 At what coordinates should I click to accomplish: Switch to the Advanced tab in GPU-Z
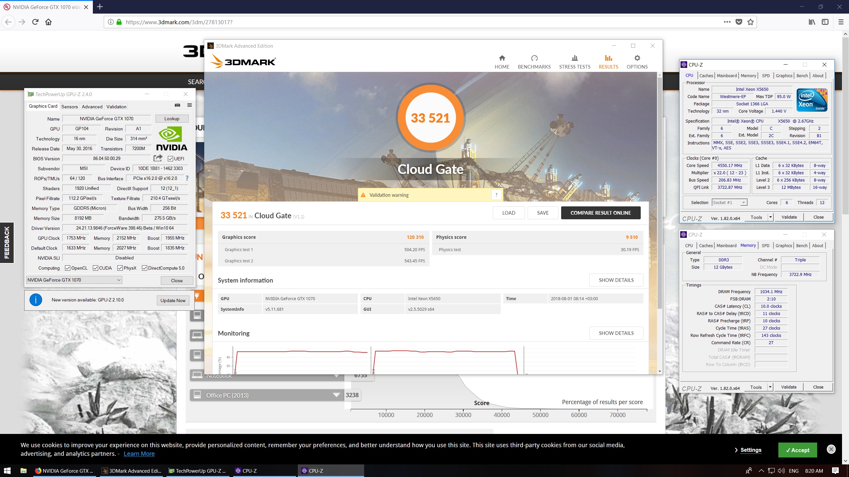92,107
